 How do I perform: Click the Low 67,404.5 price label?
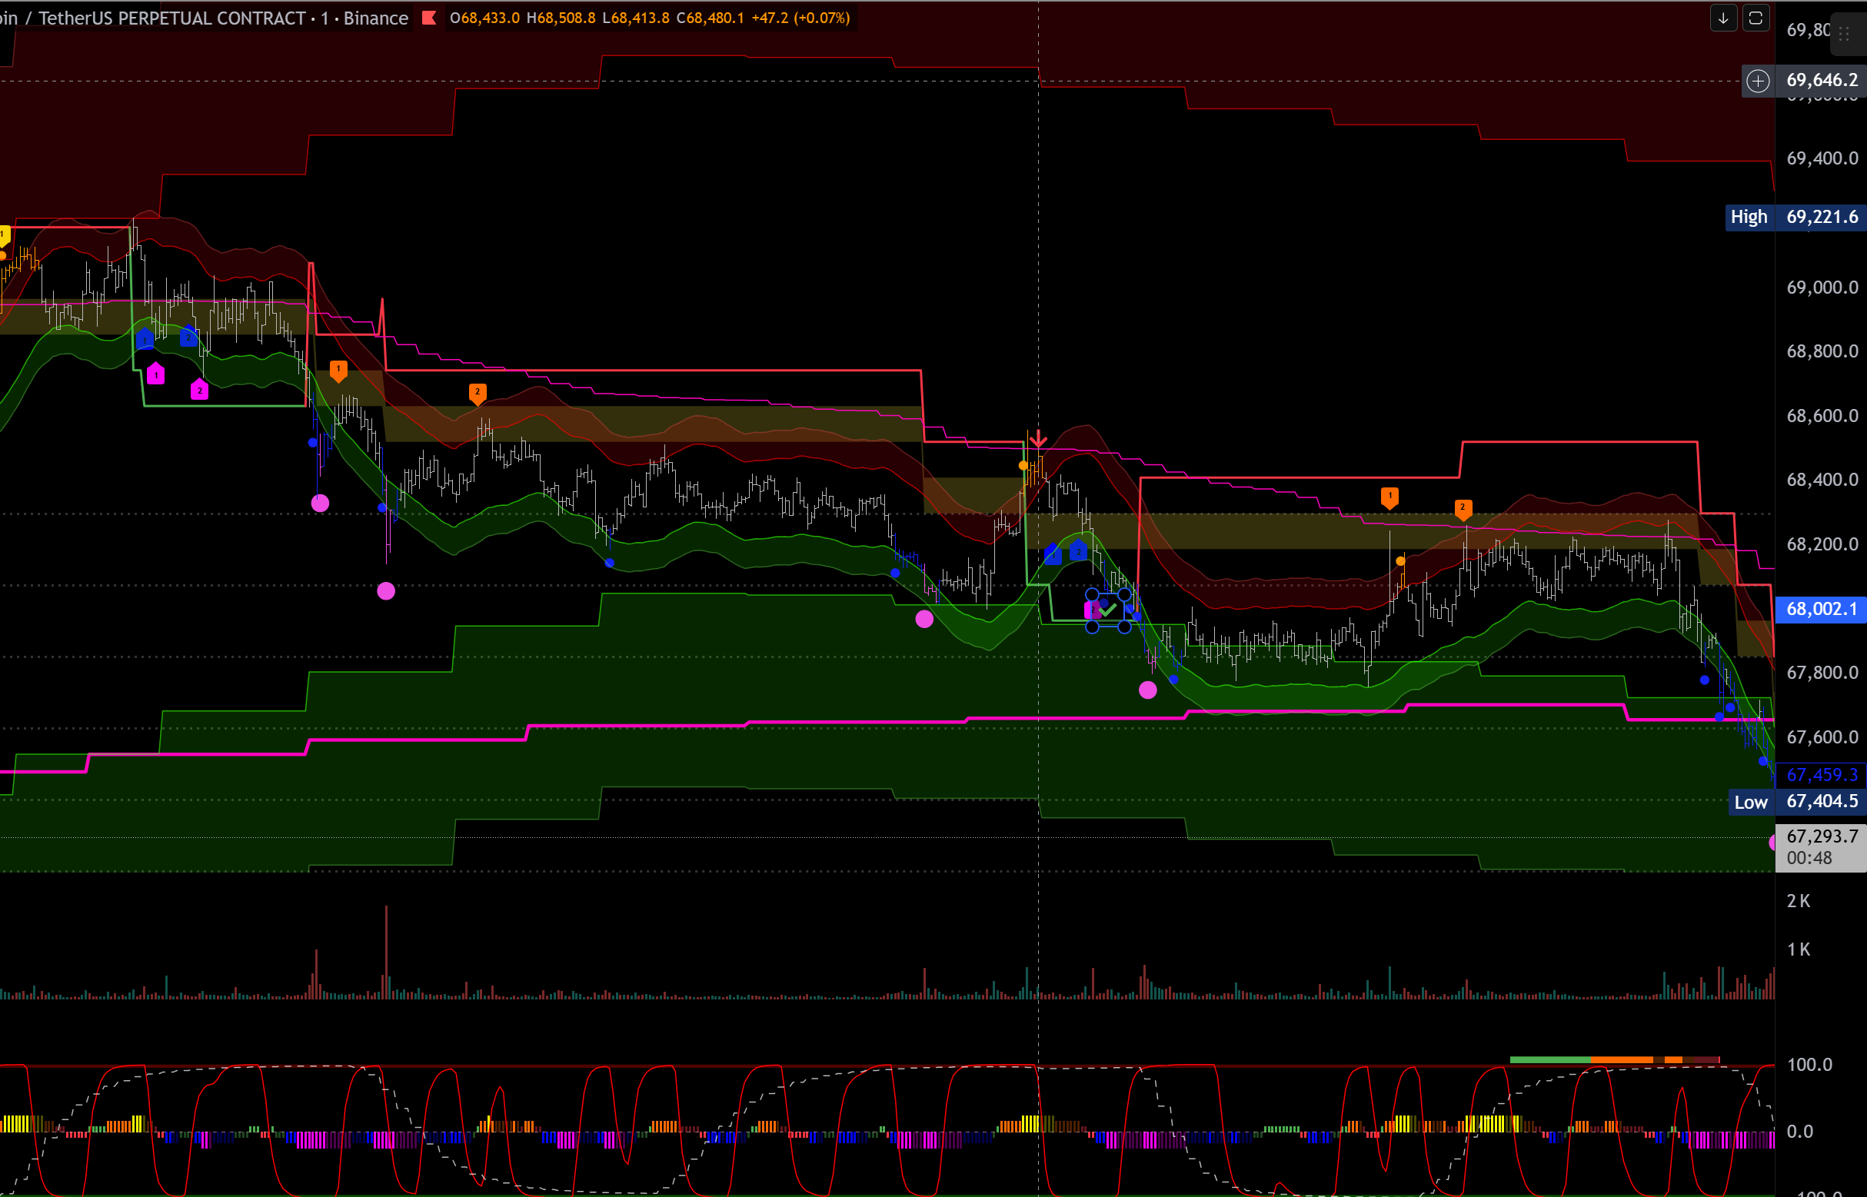1795,801
